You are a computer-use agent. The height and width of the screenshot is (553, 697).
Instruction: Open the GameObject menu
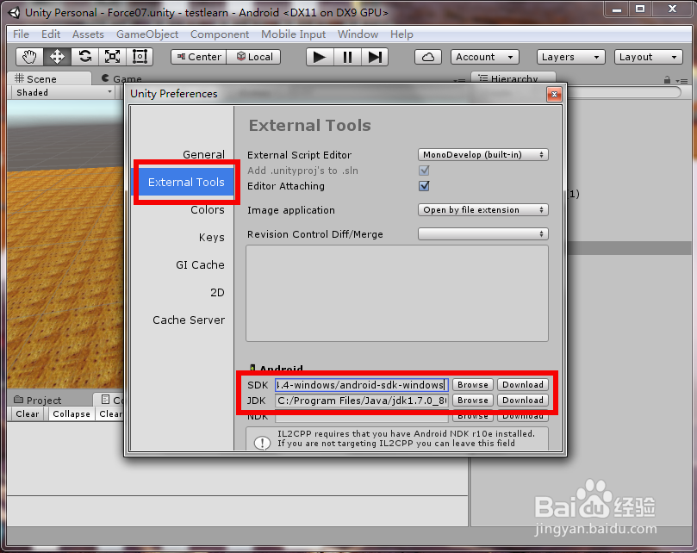point(147,34)
